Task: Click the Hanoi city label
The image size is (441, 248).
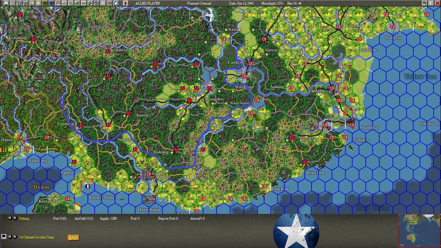Action: pyautogui.click(x=7, y=140)
